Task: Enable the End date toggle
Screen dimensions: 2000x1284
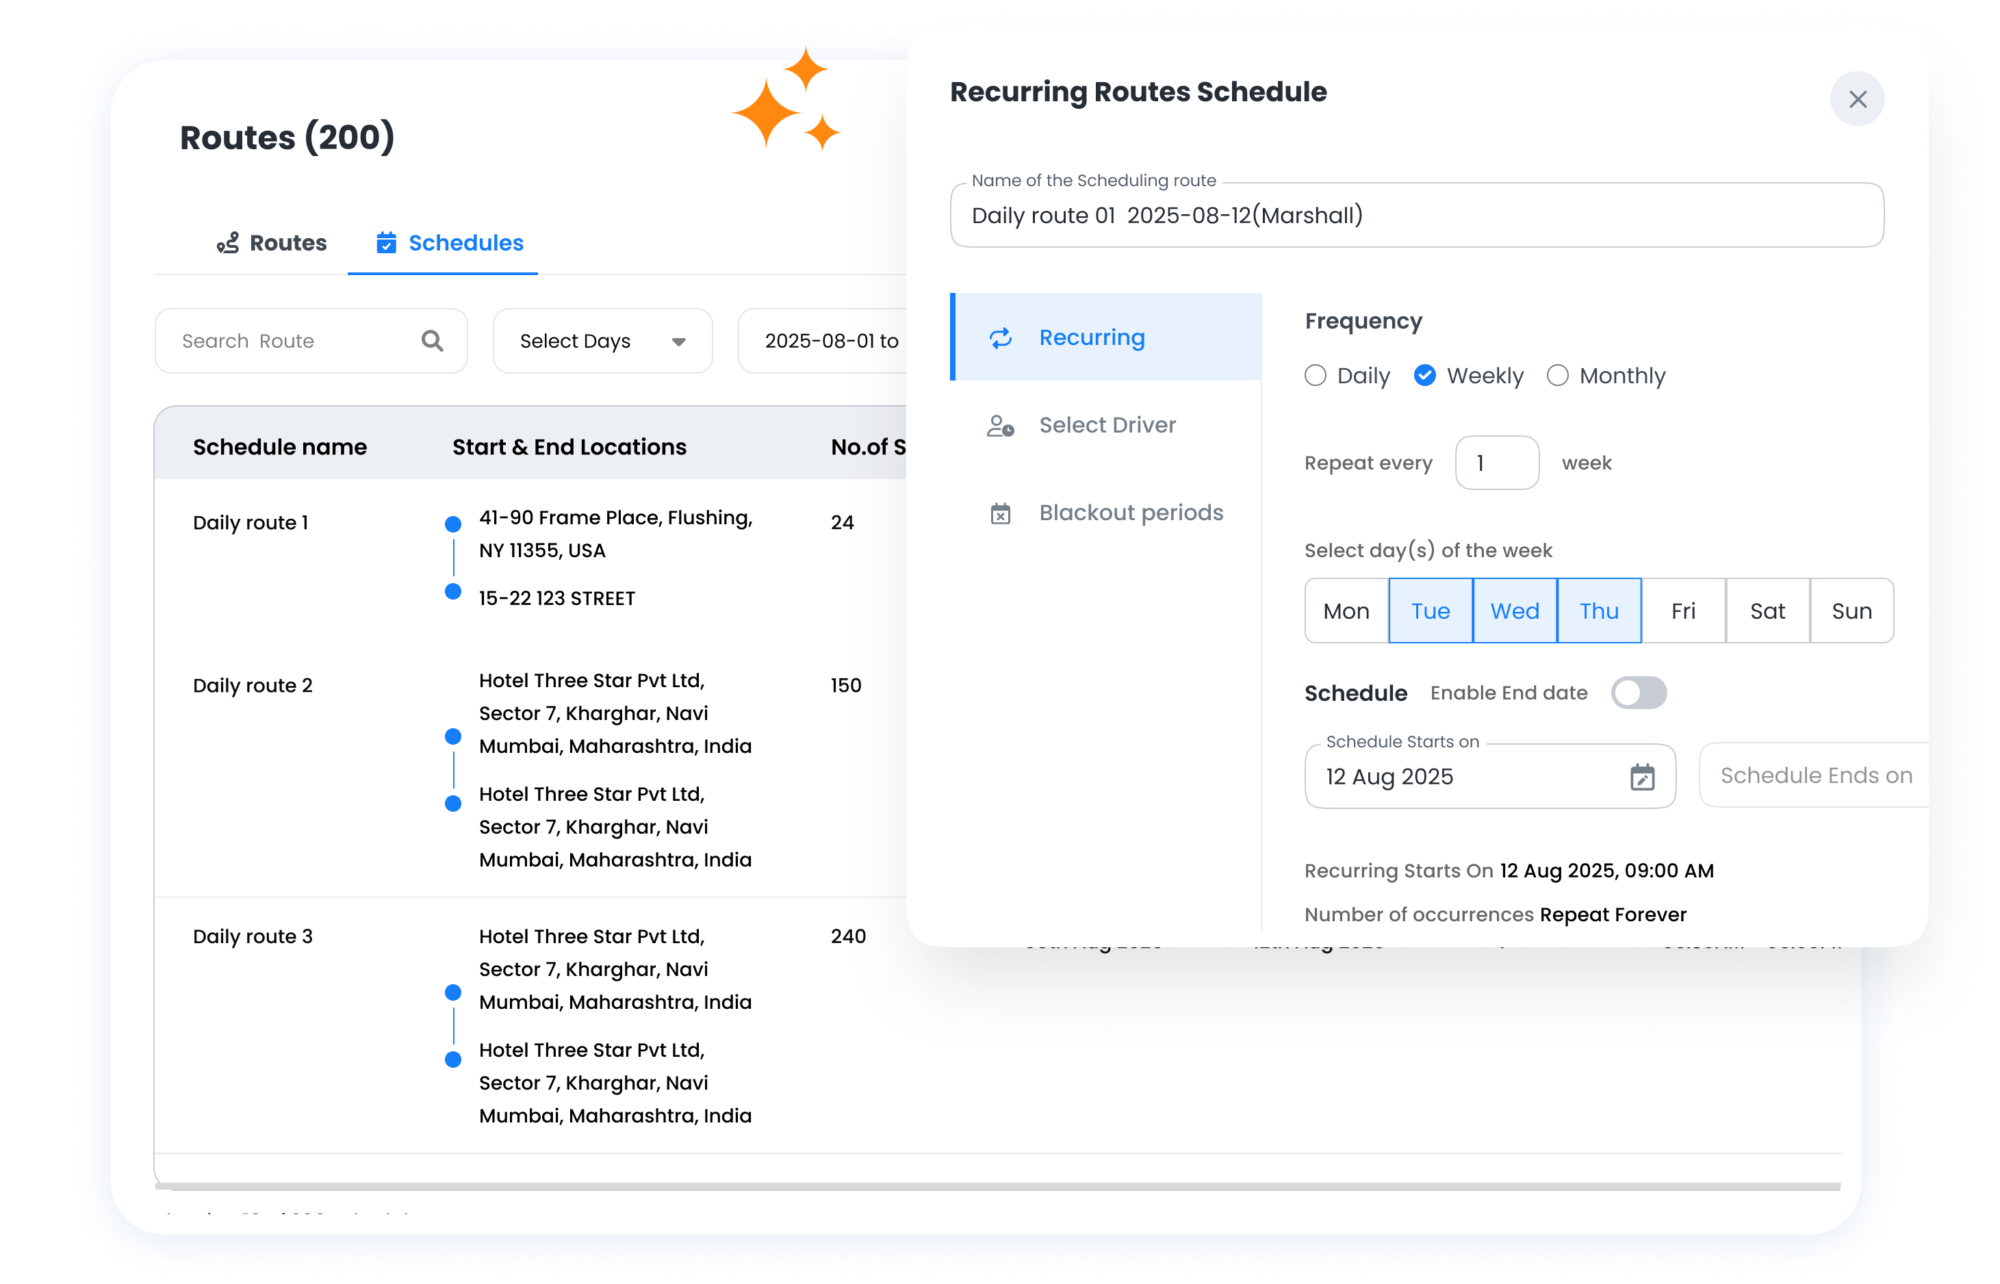Action: coord(1638,692)
